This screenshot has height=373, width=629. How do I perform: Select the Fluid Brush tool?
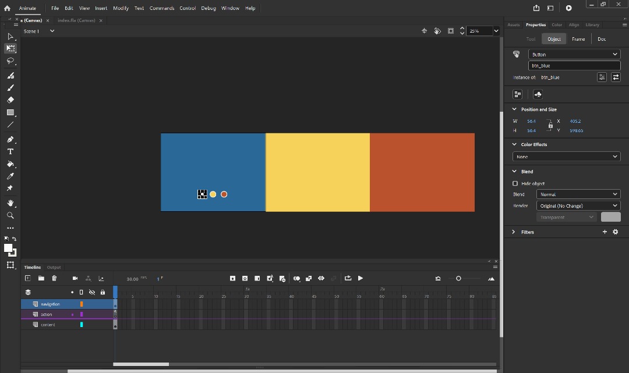(10, 75)
